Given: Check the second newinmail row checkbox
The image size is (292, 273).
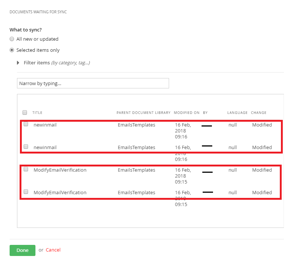Looking at the screenshot, I should (x=26, y=146).
